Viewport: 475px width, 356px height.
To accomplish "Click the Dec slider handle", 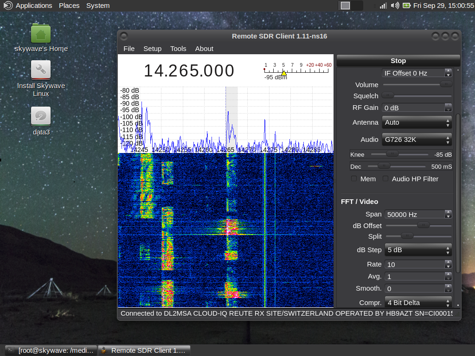I will (384, 166).
